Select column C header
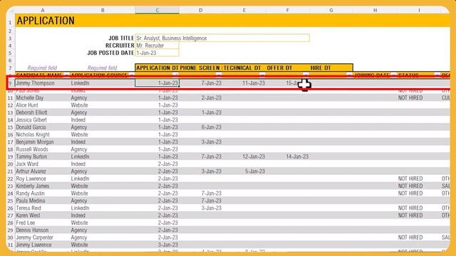 157,10
